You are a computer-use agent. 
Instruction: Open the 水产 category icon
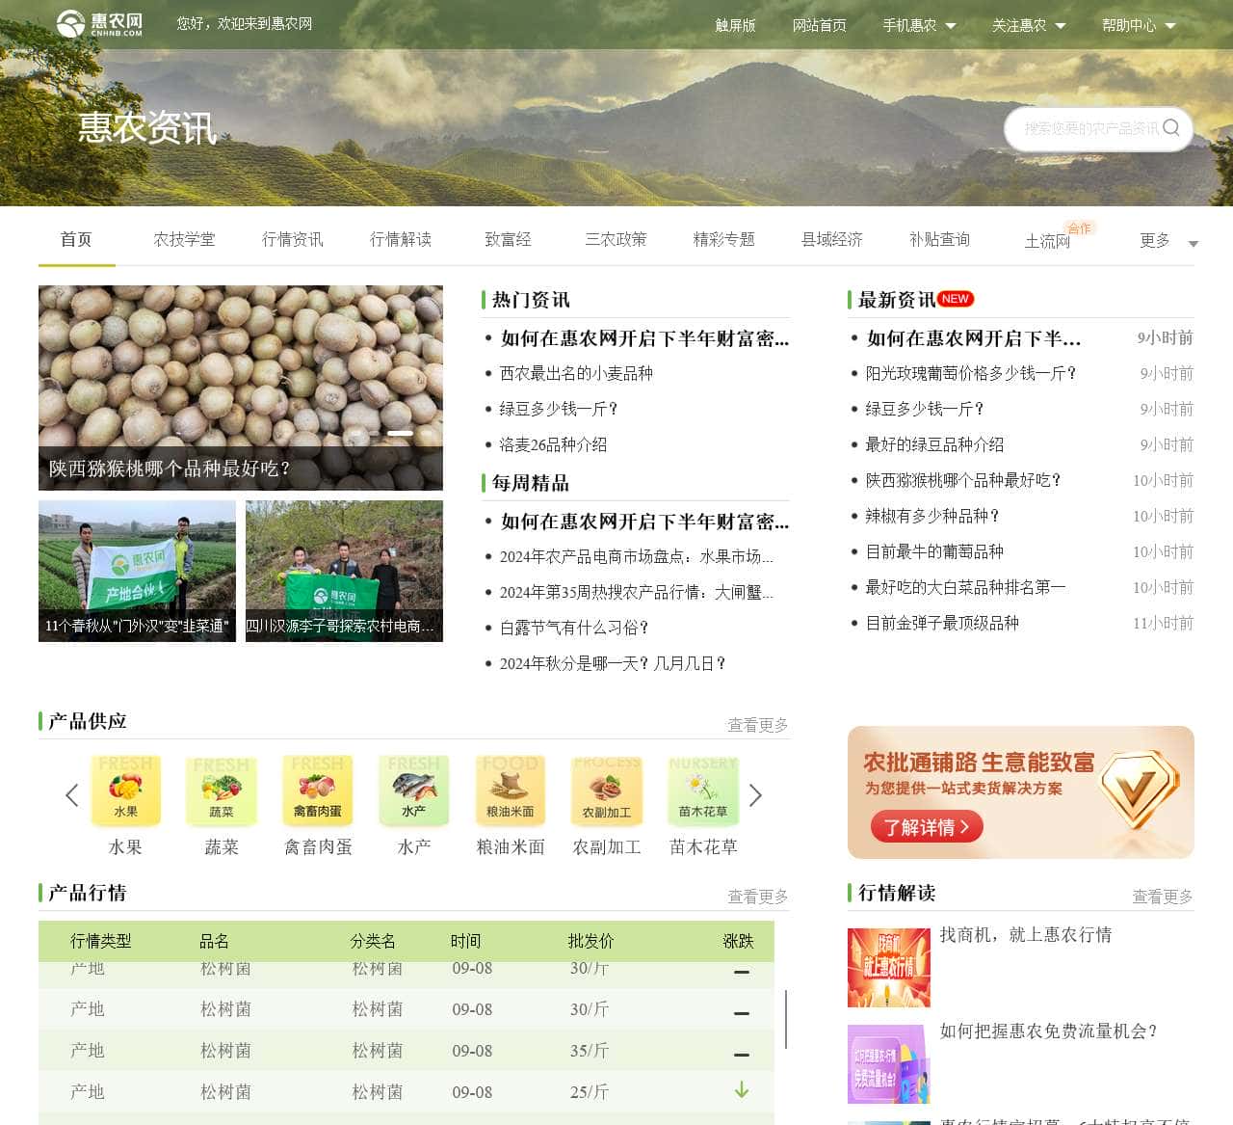click(x=414, y=790)
